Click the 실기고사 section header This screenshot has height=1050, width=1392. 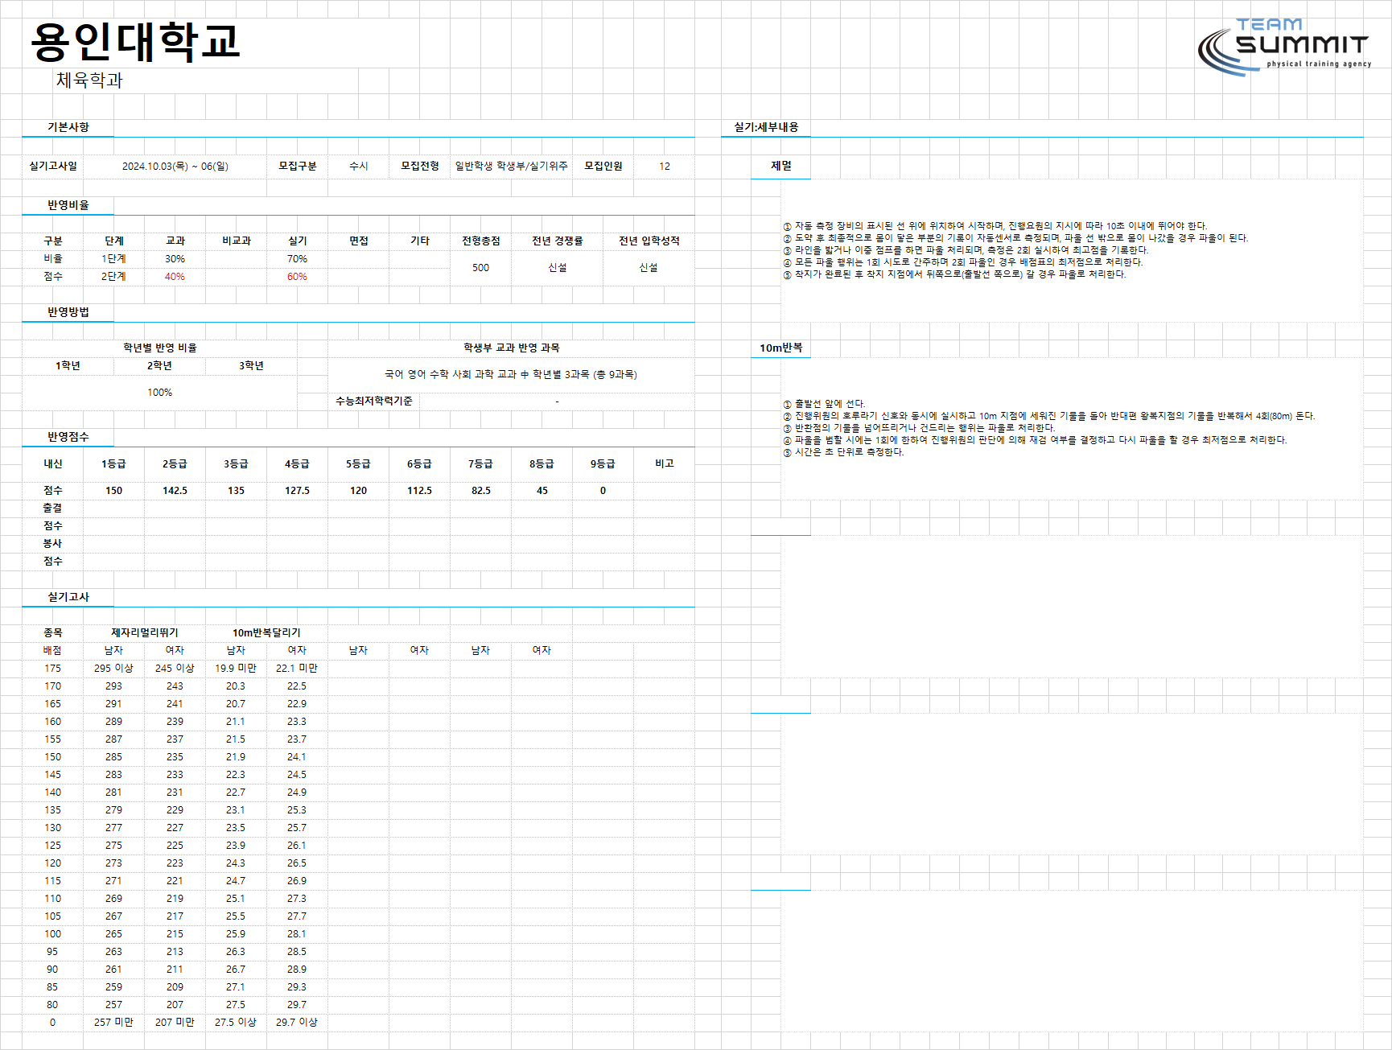(68, 597)
